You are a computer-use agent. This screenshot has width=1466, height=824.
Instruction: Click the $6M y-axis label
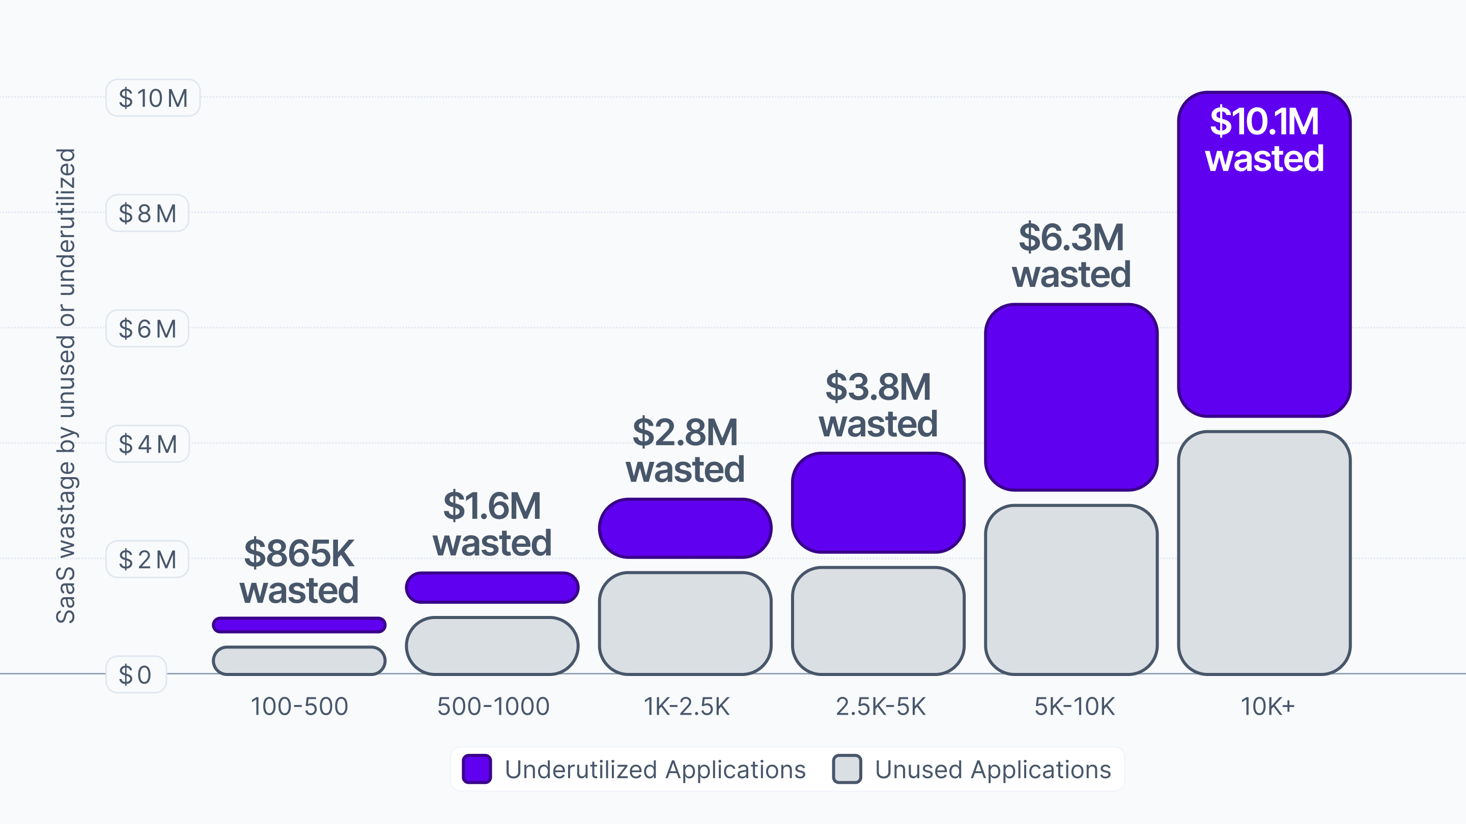tap(147, 329)
